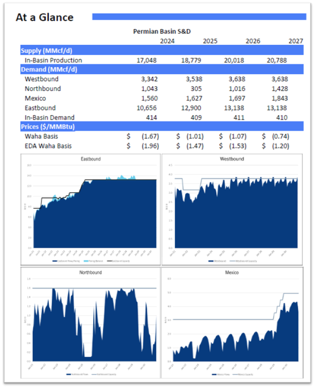Select the 'Demand (MMcf/d)' section header
315x388 pixels.
tap(162, 69)
